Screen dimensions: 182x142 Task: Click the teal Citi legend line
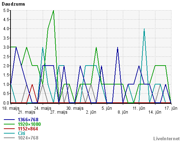[x=9, y=133]
